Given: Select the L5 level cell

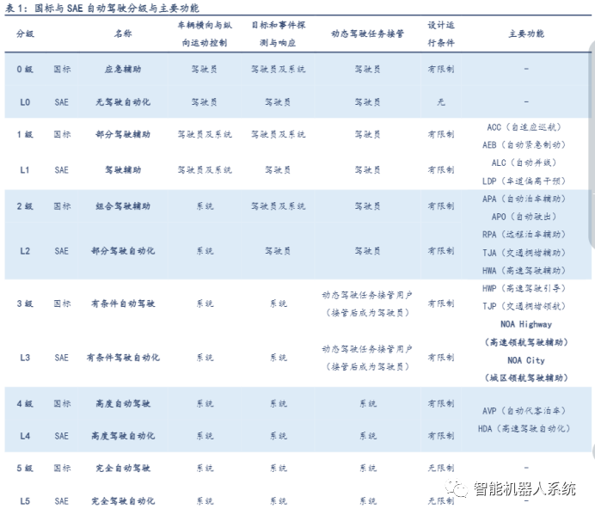Looking at the screenshot, I should click(x=25, y=501).
